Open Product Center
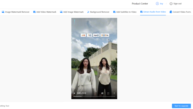Viewport: 193px width, 109px height. tap(140, 4)
